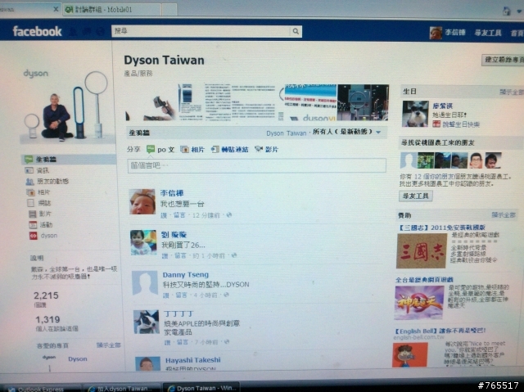Open the 尋友工具 link in top bar
Image resolution: width=524 pixels, height=392 pixels.
488,33
